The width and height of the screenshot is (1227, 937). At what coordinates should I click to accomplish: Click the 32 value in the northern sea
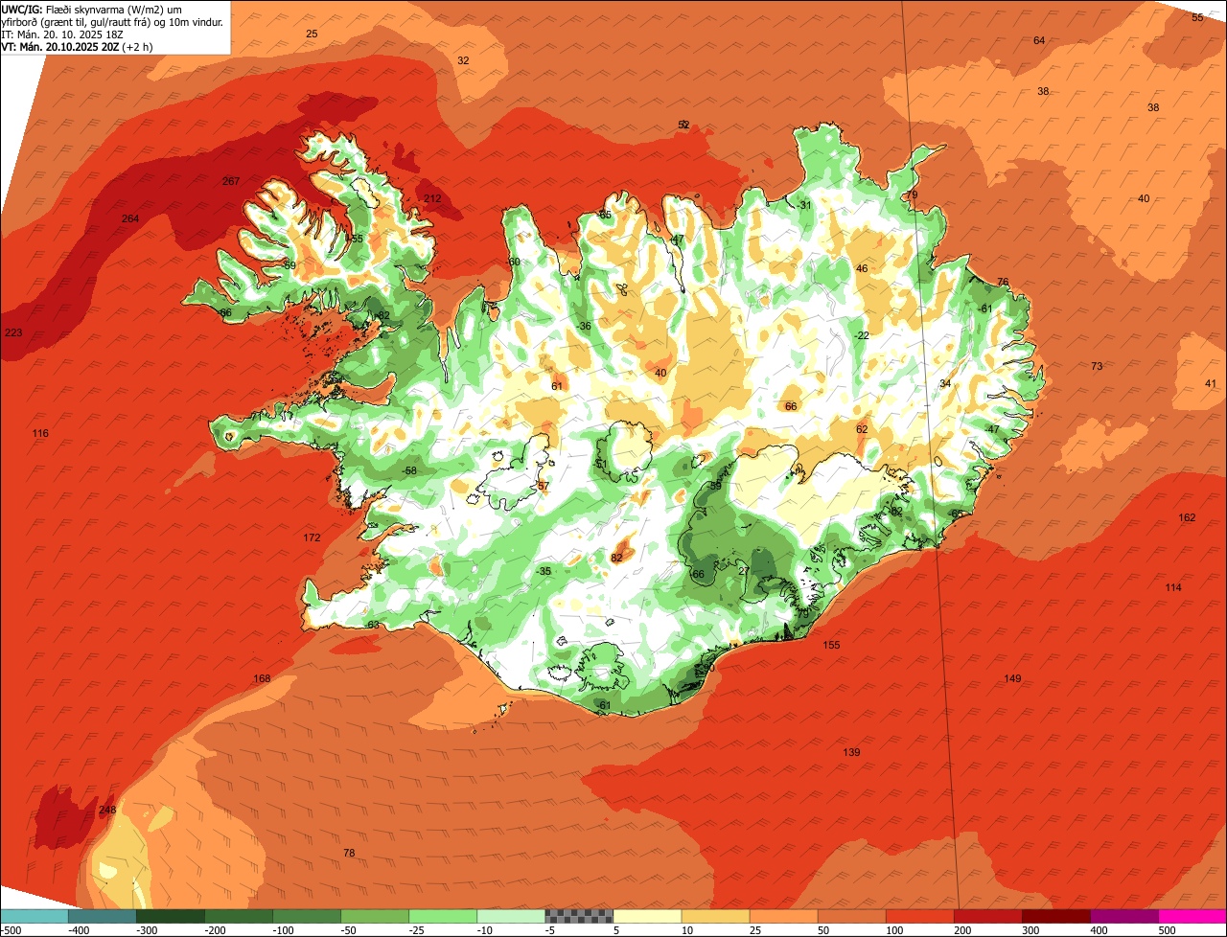point(463,60)
